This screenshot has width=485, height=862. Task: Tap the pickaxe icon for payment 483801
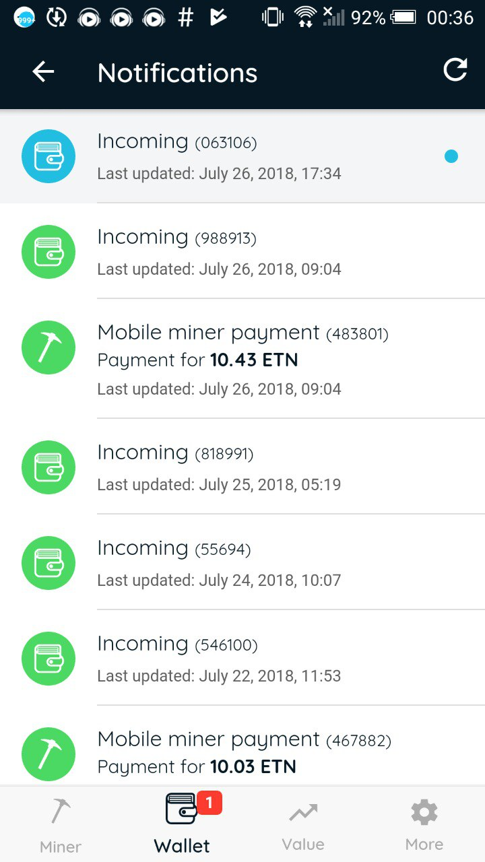tap(48, 347)
